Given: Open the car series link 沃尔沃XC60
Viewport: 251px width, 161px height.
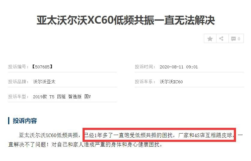Looking at the screenshot, I should click(x=171, y=82).
